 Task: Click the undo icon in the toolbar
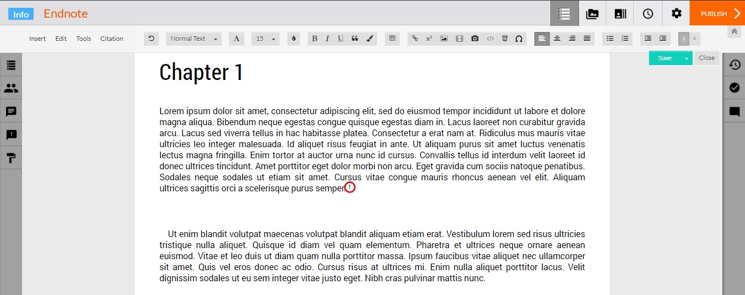(x=151, y=39)
